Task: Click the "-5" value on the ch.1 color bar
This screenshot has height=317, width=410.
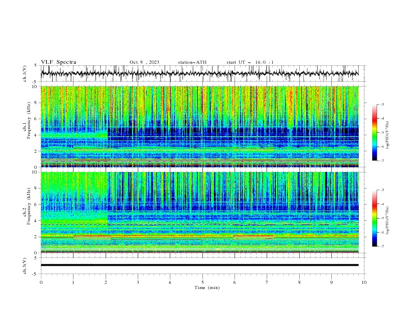Action: [x=382, y=133]
